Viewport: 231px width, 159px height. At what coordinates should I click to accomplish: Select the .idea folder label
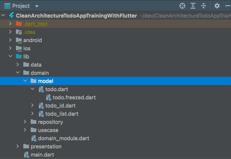(29, 32)
